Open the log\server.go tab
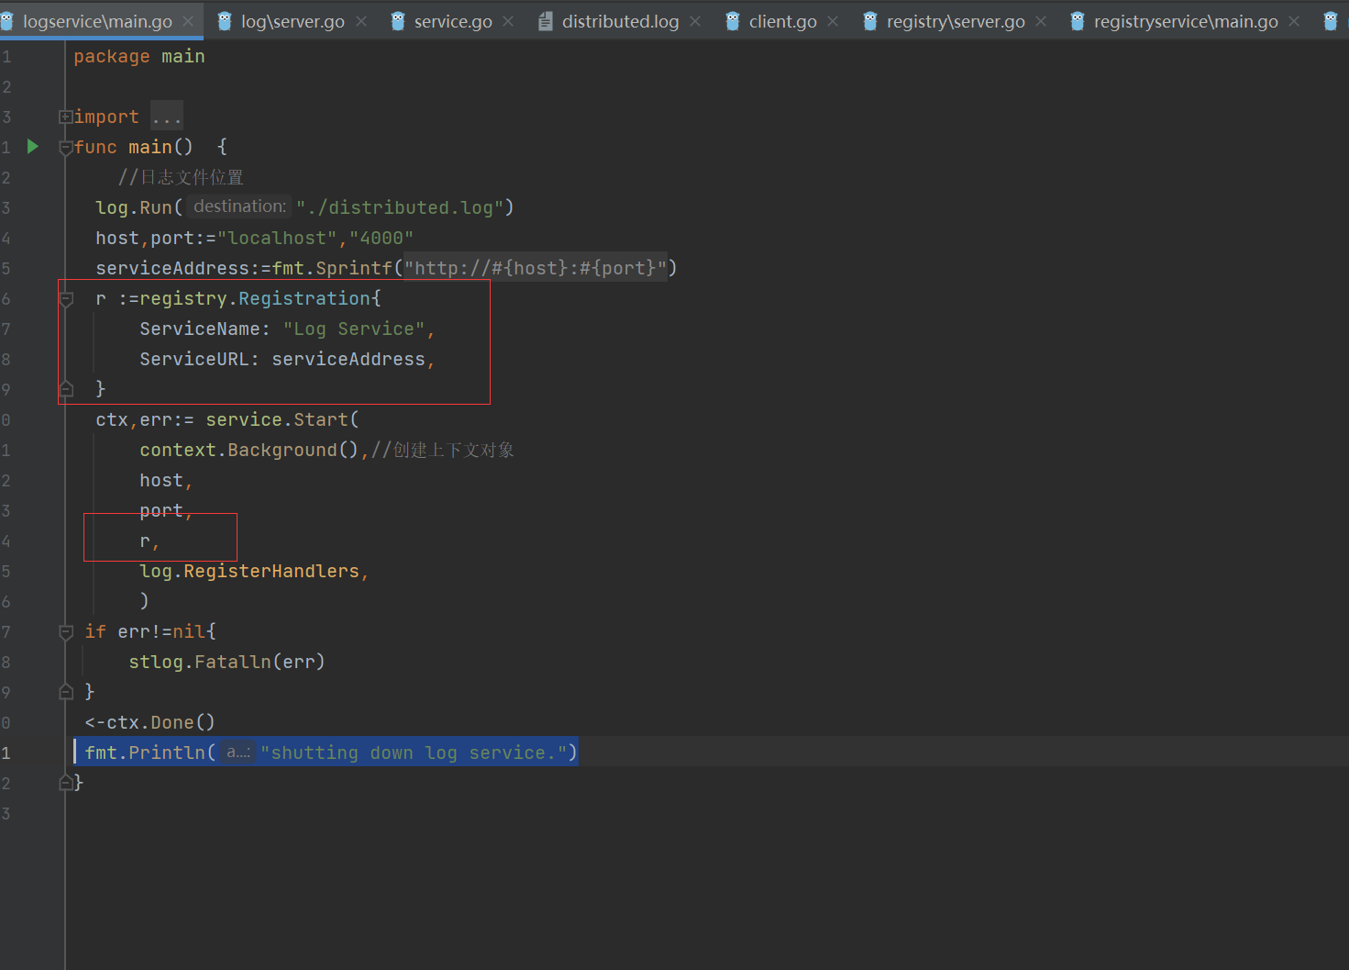1349x970 pixels. pos(293,21)
